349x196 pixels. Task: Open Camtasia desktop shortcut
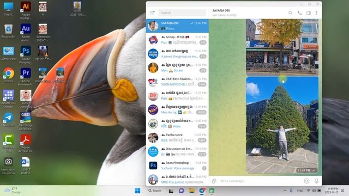coord(8,143)
